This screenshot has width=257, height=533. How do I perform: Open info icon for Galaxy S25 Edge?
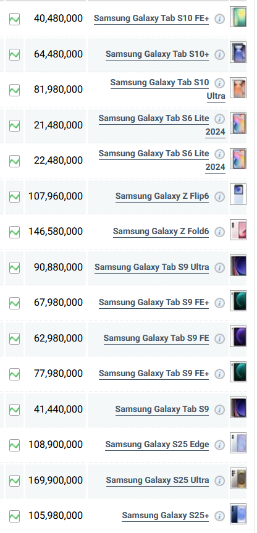click(x=219, y=445)
